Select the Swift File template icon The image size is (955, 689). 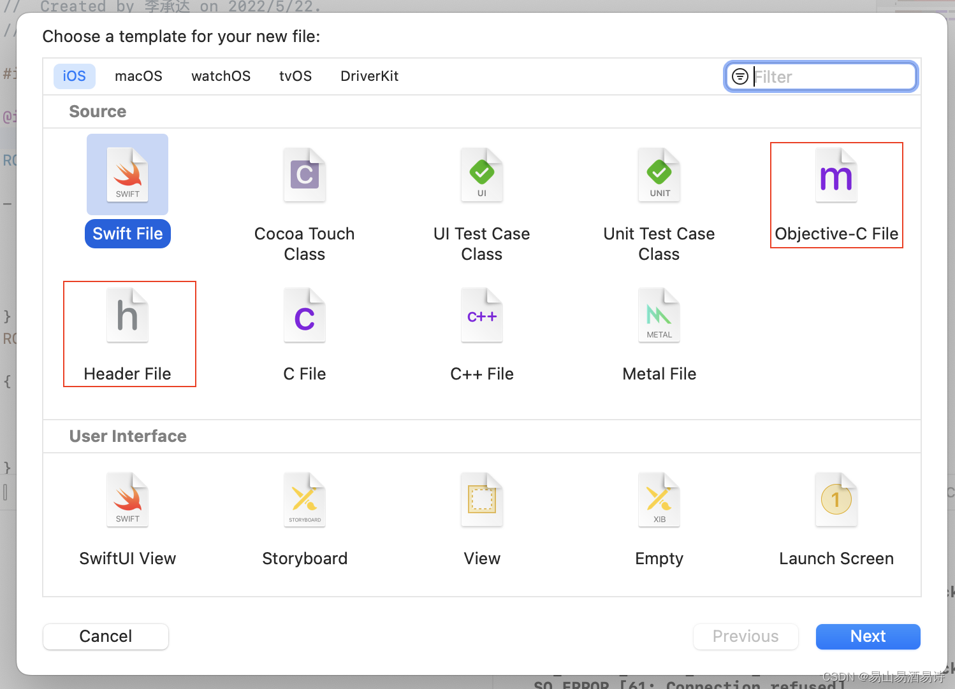pyautogui.click(x=128, y=175)
